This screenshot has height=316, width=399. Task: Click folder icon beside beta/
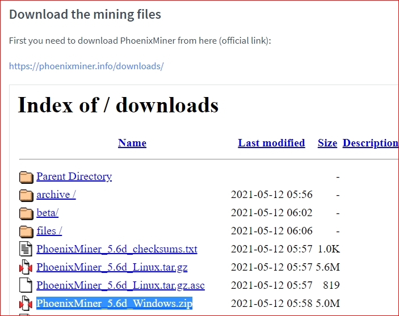click(26, 213)
